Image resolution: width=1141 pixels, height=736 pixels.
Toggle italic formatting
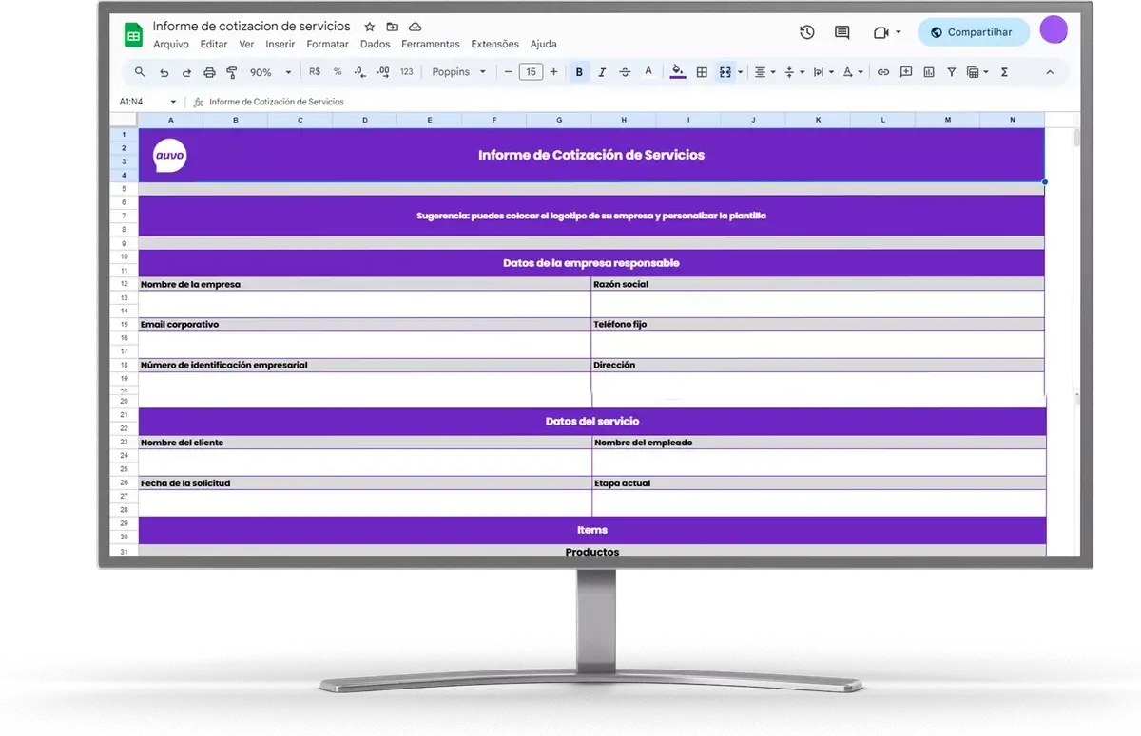[x=602, y=72]
